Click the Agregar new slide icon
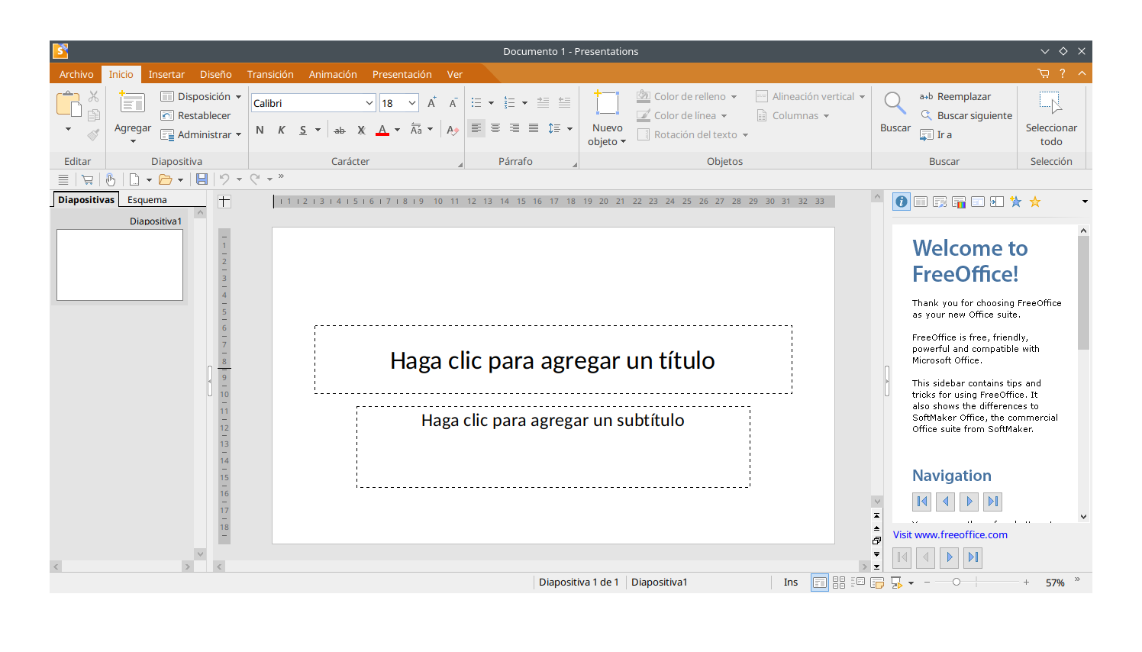 133,102
